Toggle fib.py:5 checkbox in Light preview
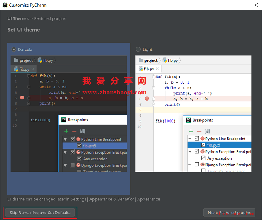Image resolution: width=262 pixels, height=220 pixels. pos(203,145)
